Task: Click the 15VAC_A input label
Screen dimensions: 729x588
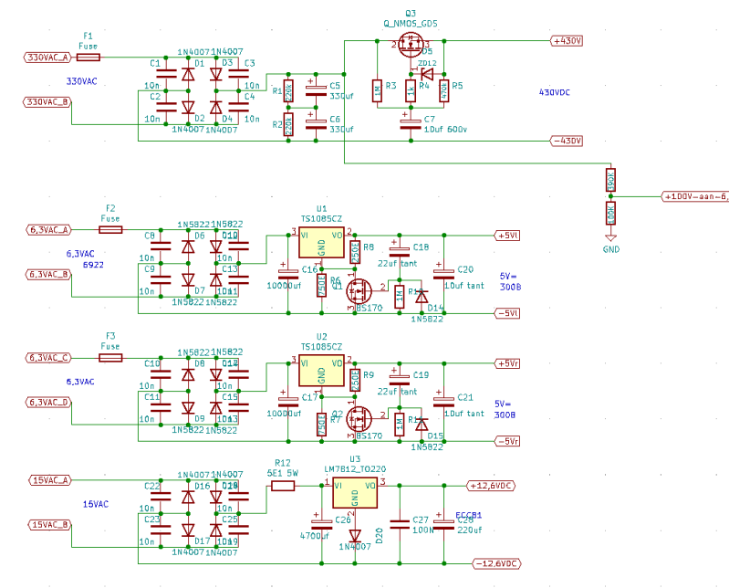Action: pyautogui.click(x=50, y=480)
